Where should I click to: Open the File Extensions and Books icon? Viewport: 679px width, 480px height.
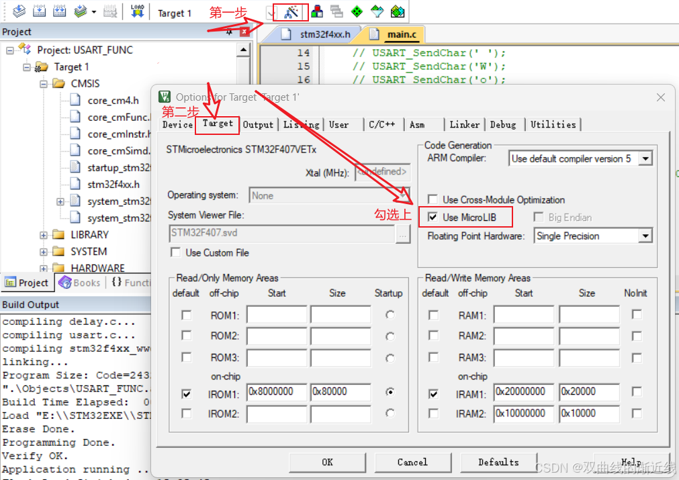pyautogui.click(x=317, y=11)
